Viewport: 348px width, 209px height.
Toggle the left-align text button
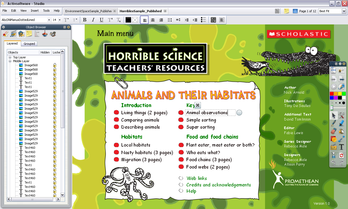point(144,20)
